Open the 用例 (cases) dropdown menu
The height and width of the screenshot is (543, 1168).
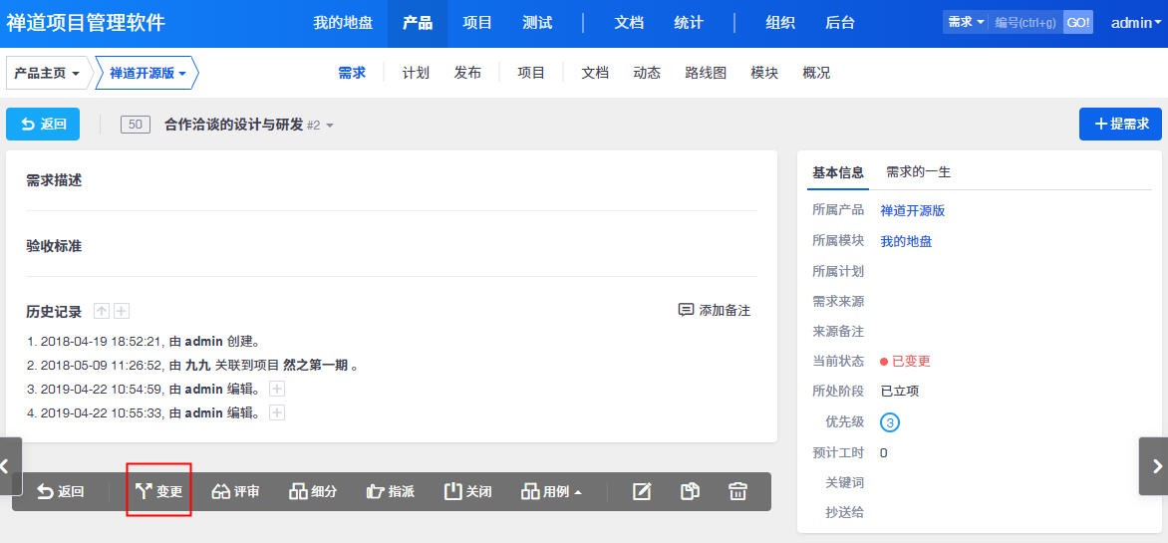pyautogui.click(x=551, y=491)
